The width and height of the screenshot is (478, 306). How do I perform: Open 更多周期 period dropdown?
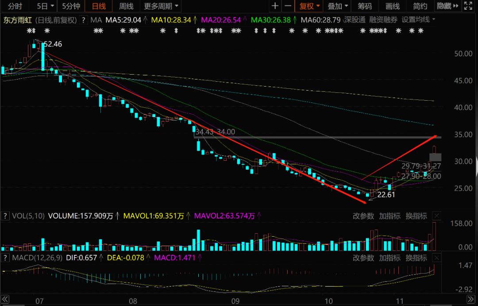[x=161, y=6]
